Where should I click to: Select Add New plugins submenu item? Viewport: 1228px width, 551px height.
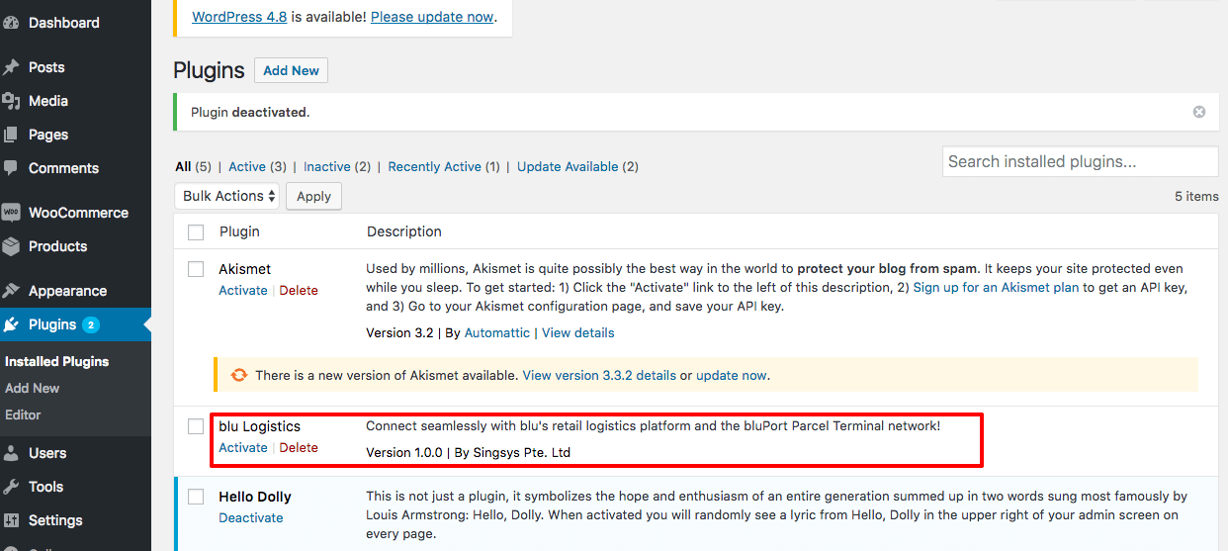click(x=32, y=388)
